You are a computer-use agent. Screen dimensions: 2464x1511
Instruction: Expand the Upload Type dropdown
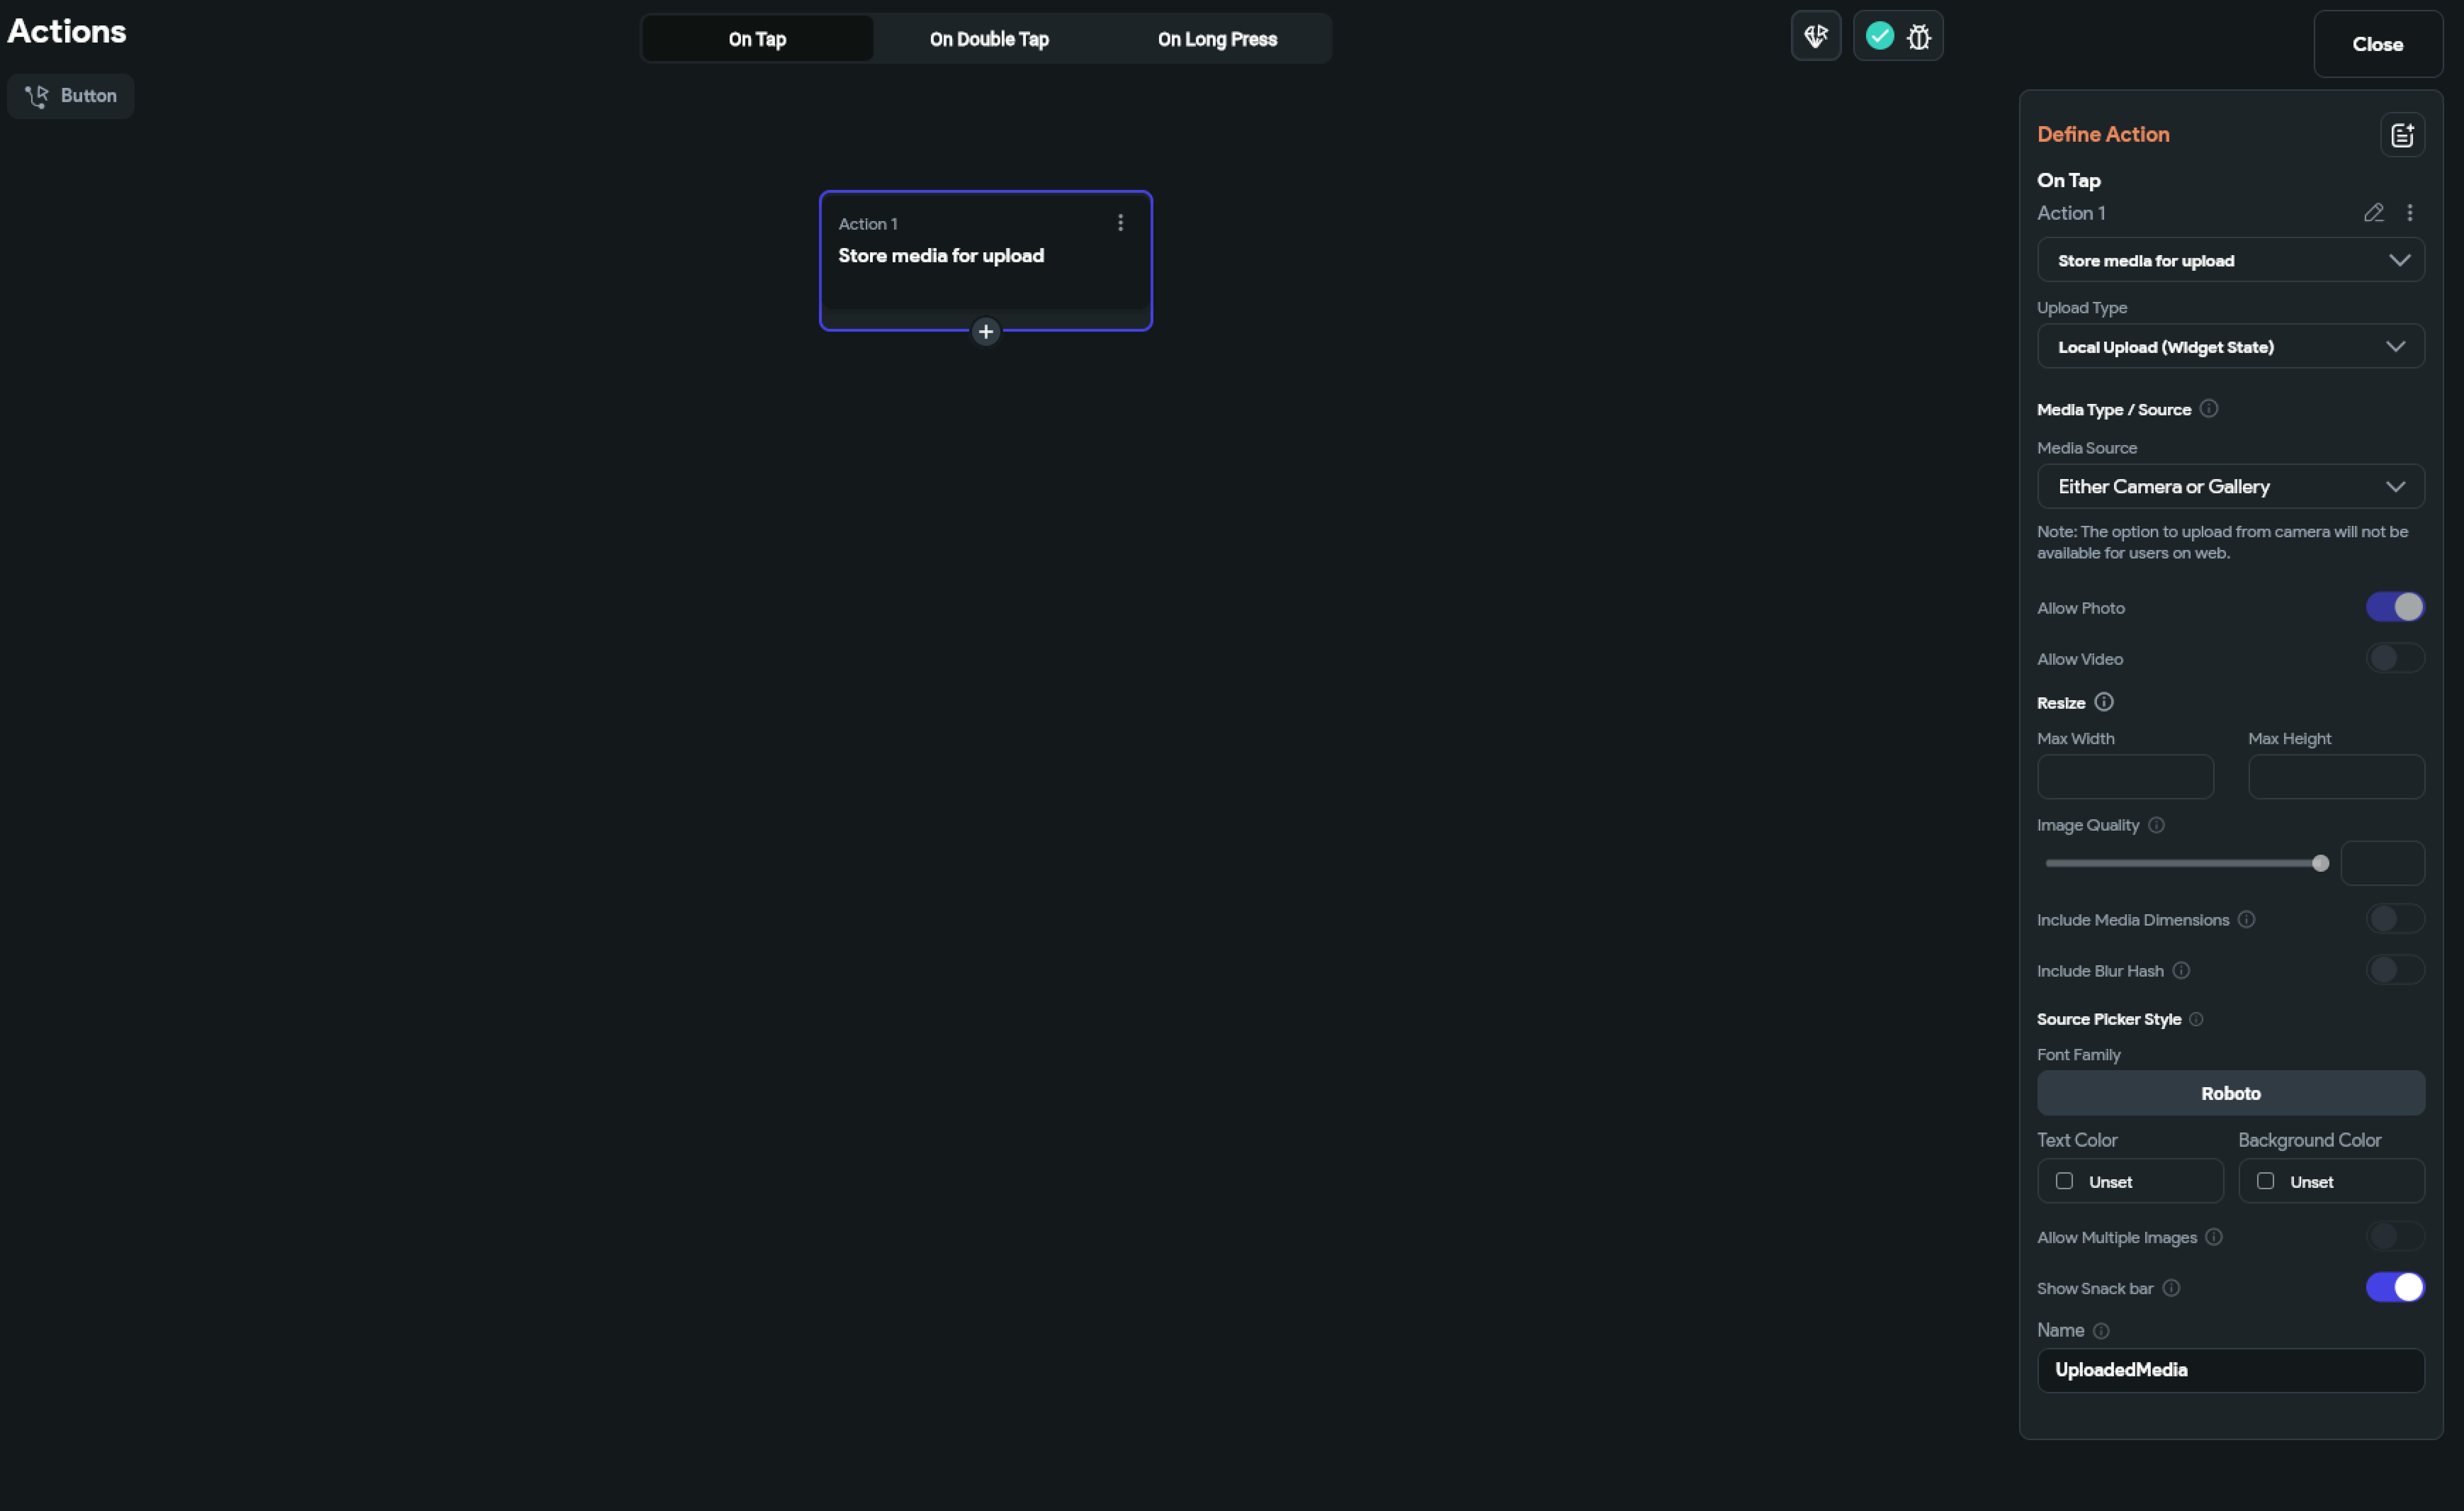2230,346
